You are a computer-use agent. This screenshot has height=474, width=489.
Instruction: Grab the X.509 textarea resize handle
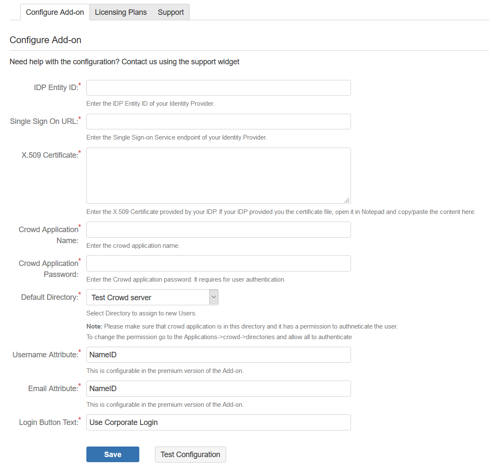point(347,200)
